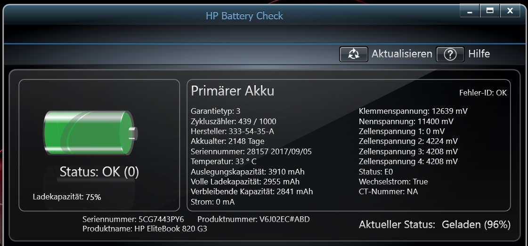The image size is (528, 246).
Task: Click the Seriennummer 5CG7443PY6 text
Action: tap(133, 220)
